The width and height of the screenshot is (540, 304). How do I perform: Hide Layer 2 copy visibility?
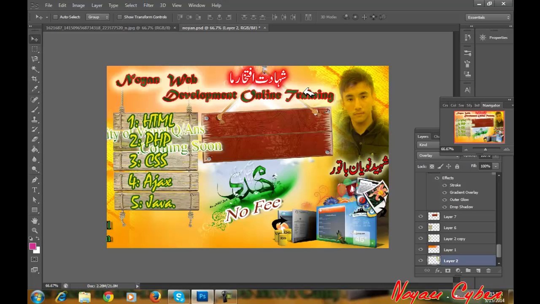tap(421, 239)
